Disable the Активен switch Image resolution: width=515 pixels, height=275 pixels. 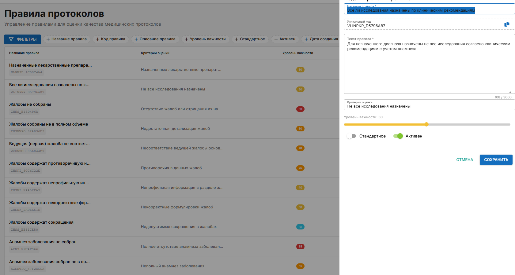point(398,136)
